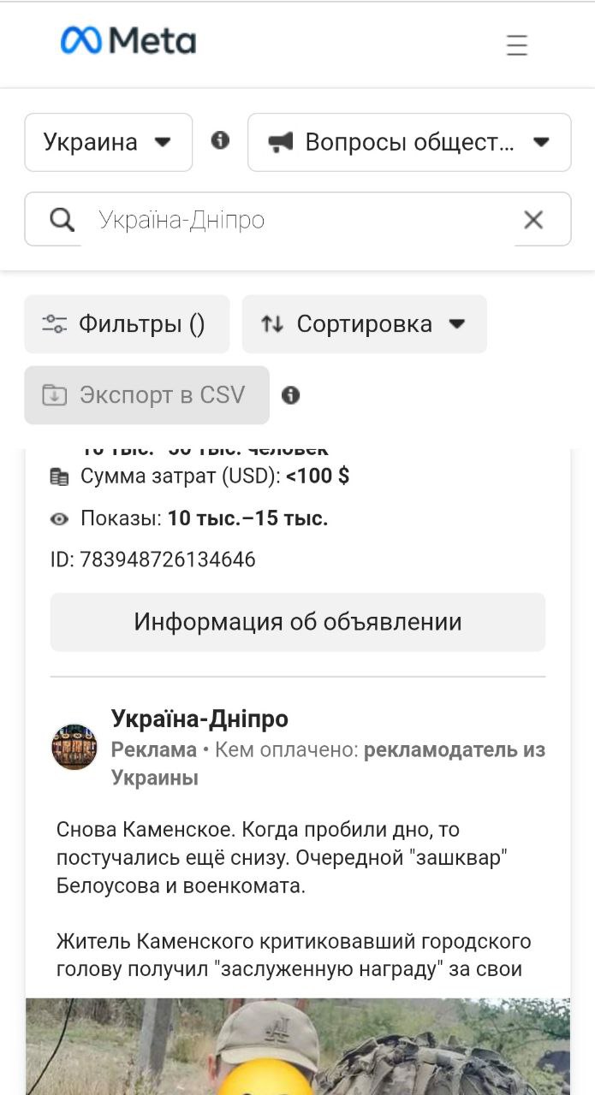595x1095 pixels.
Task: Click the Meta logo
Action: pyautogui.click(x=128, y=40)
